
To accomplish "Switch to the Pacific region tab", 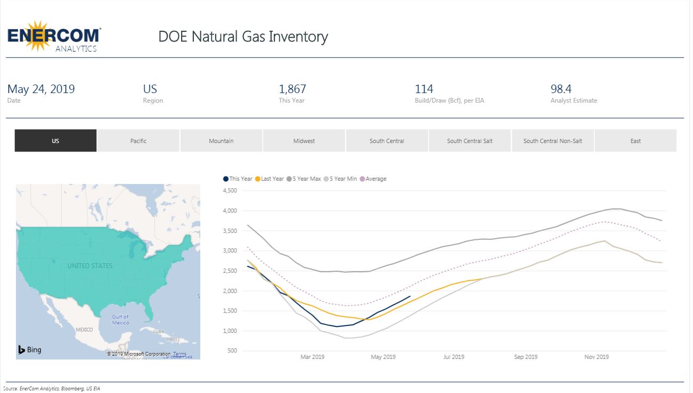I will [x=138, y=141].
